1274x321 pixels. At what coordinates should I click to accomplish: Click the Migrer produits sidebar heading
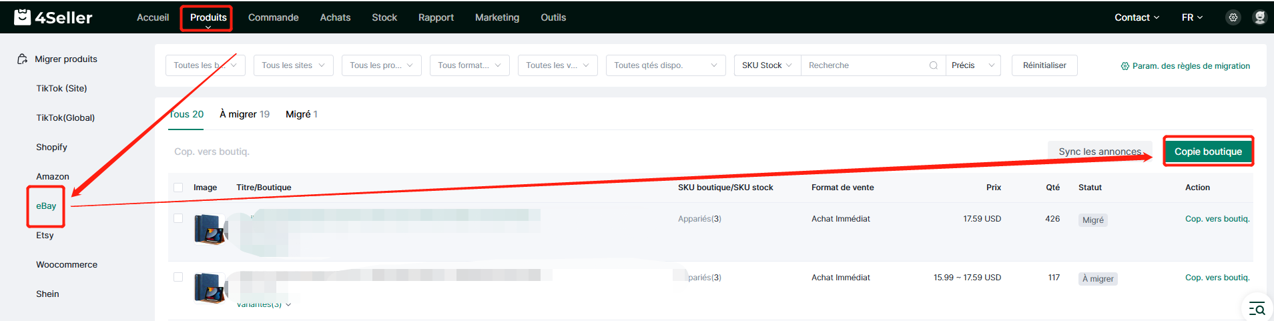click(x=66, y=59)
